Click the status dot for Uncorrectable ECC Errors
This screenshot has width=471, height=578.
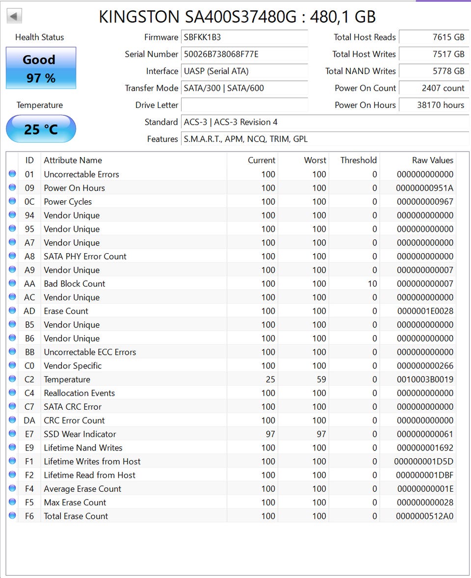12,351
